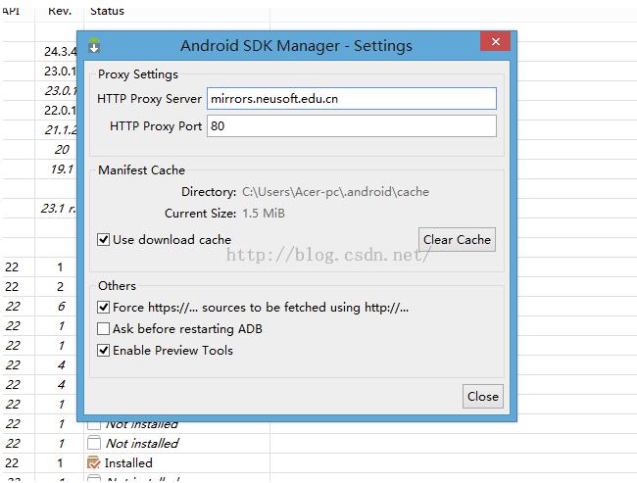Toggle the Use download cache checkbox

pos(103,240)
